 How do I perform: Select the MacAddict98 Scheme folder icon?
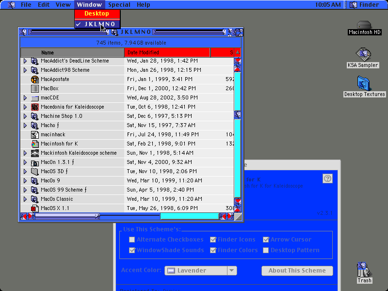[34, 70]
